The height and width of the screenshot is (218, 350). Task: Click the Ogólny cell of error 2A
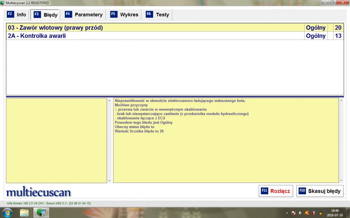(316, 36)
